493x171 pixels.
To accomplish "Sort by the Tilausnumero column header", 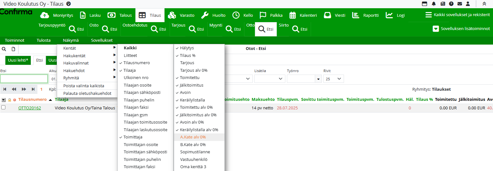I will (32, 100).
